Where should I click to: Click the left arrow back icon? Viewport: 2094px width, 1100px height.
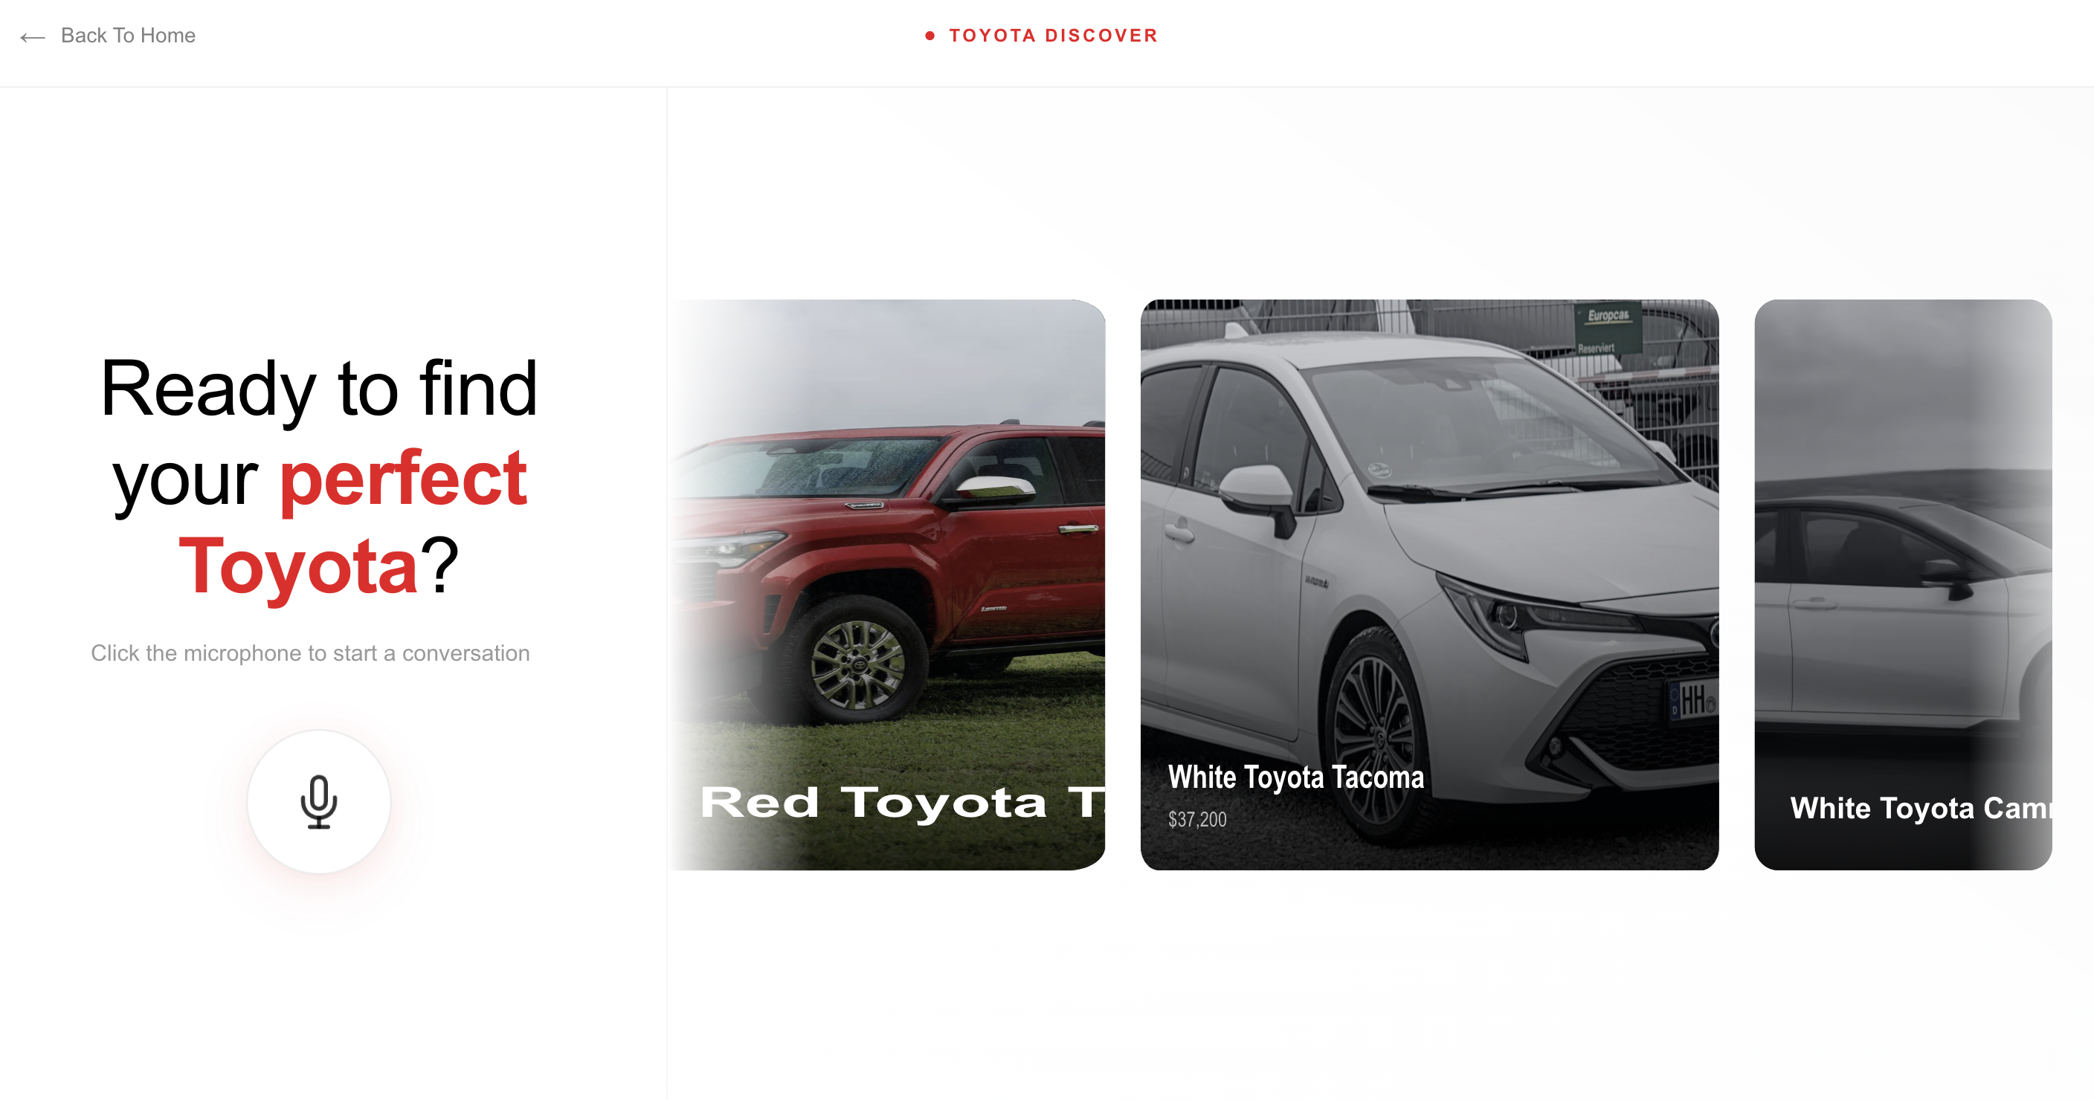33,36
